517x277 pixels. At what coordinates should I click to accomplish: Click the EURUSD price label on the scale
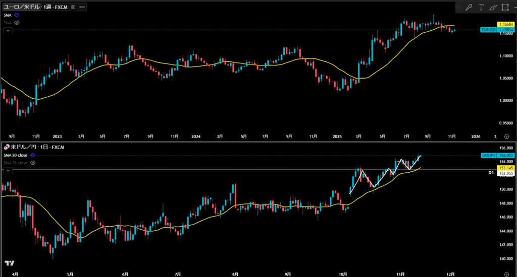point(489,30)
